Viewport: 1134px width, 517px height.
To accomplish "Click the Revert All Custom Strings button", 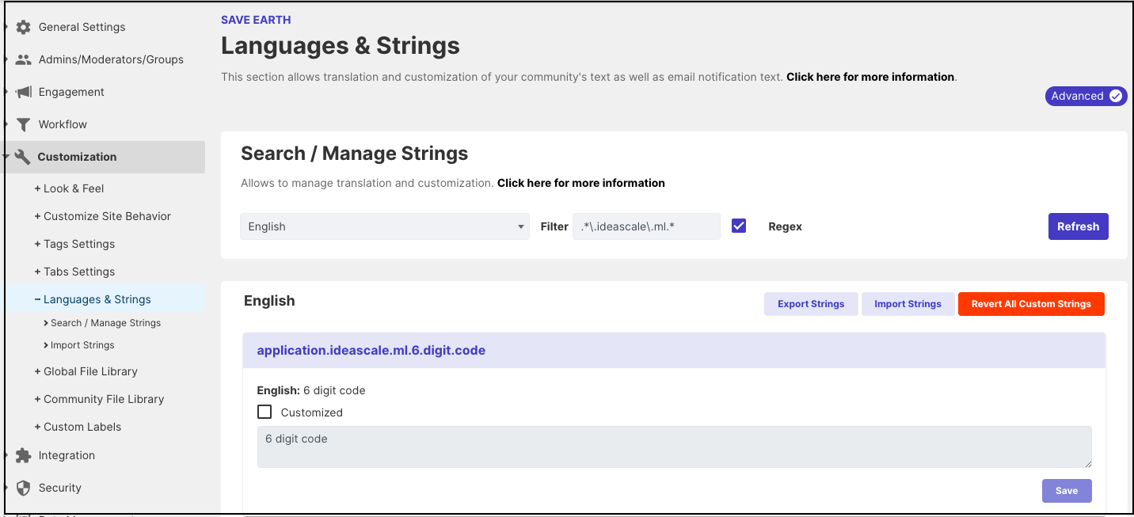I will (1031, 303).
